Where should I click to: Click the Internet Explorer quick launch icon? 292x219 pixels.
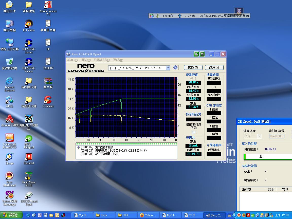[28, 215]
